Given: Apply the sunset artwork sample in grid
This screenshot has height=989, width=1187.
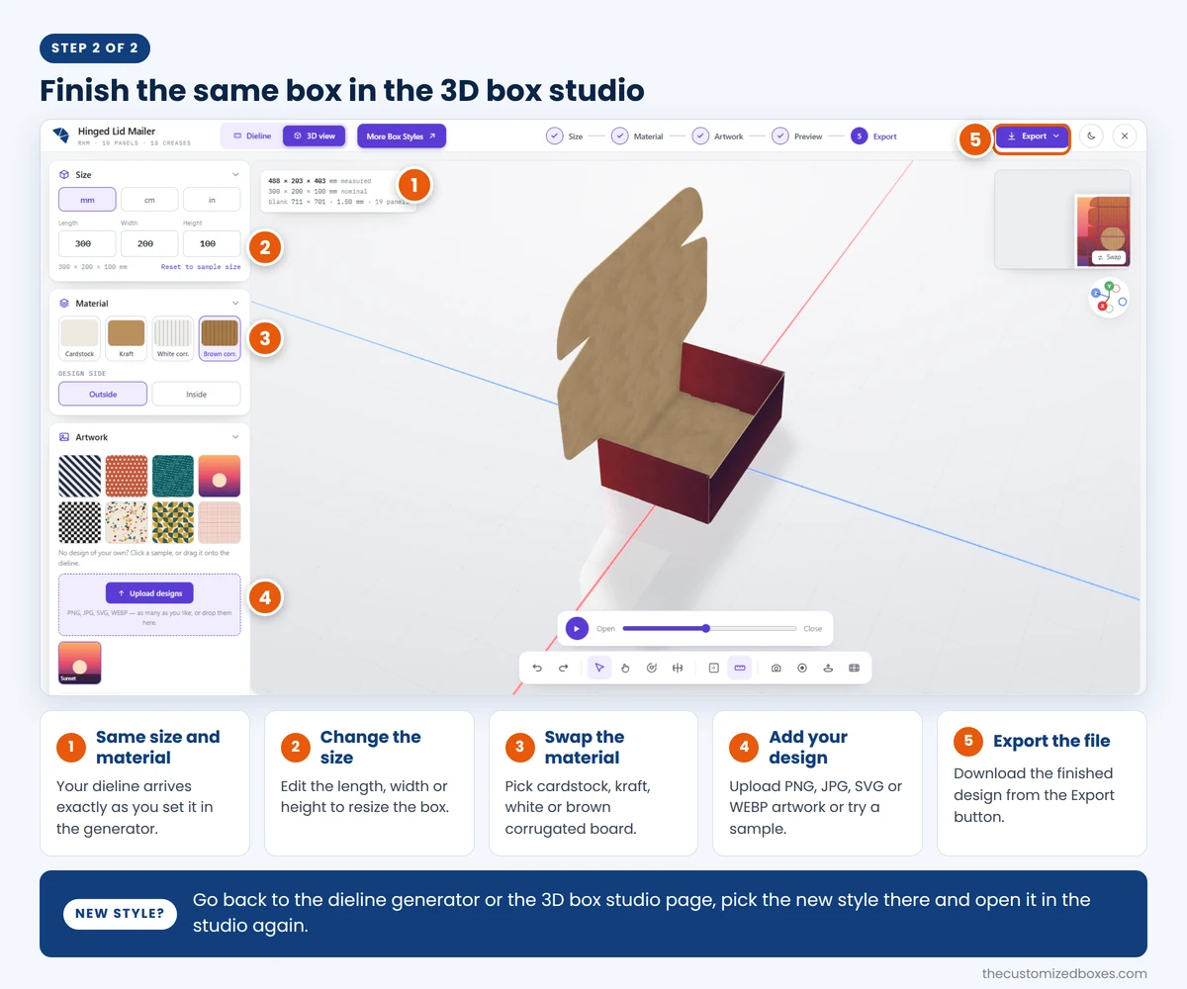Looking at the screenshot, I should 220,476.
